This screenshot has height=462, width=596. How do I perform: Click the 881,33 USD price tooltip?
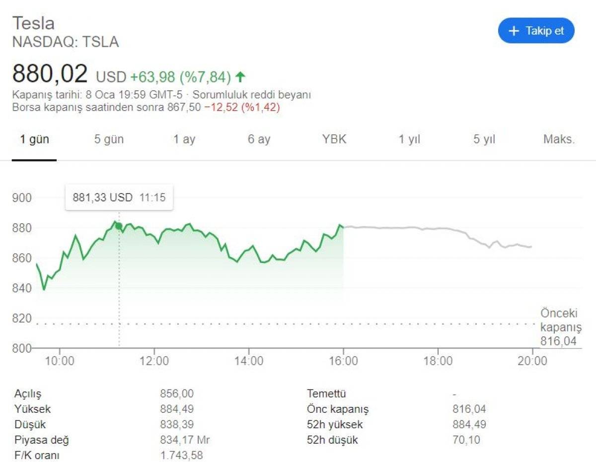pos(119,197)
